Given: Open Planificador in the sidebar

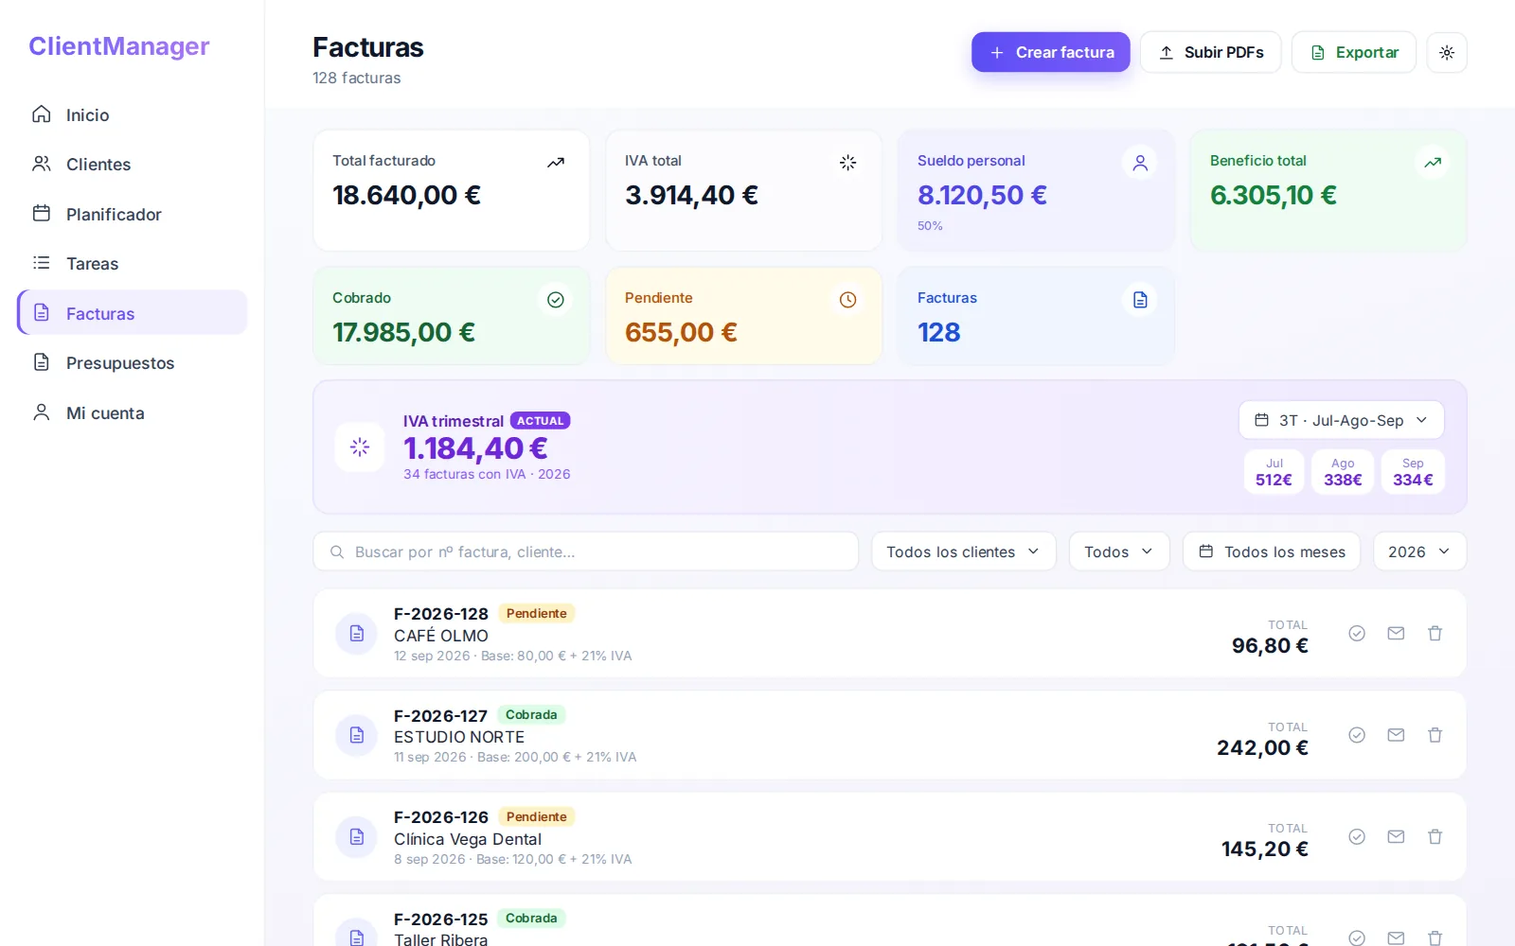Looking at the screenshot, I should (133, 214).
